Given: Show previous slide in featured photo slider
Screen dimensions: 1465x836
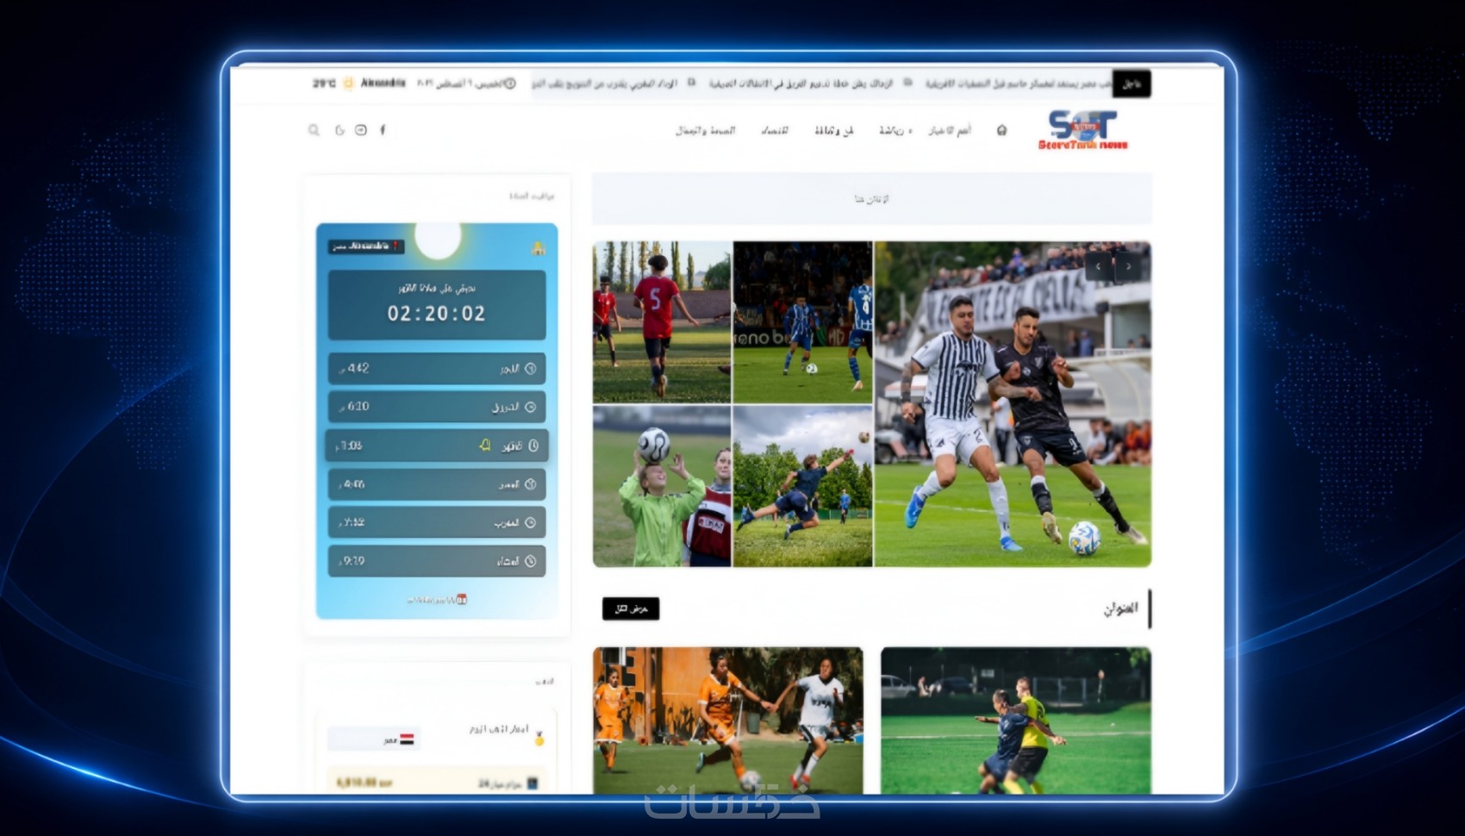Looking at the screenshot, I should tap(1098, 267).
